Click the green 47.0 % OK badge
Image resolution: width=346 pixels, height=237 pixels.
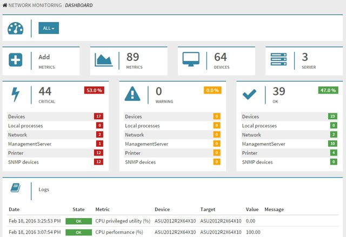(x=328, y=90)
